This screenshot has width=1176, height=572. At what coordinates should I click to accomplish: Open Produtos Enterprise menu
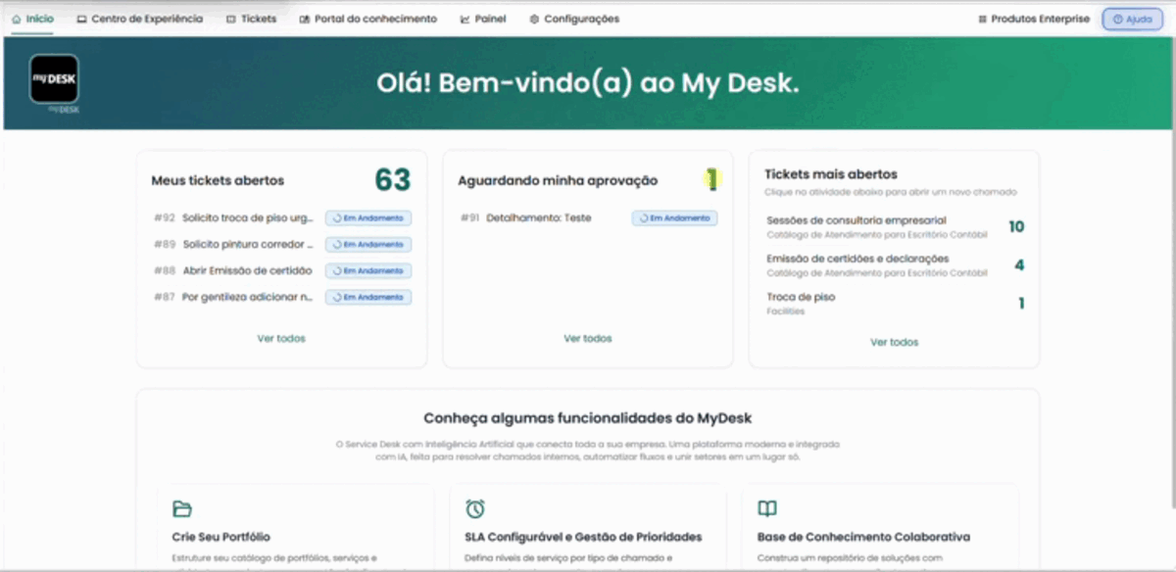pyautogui.click(x=1034, y=19)
